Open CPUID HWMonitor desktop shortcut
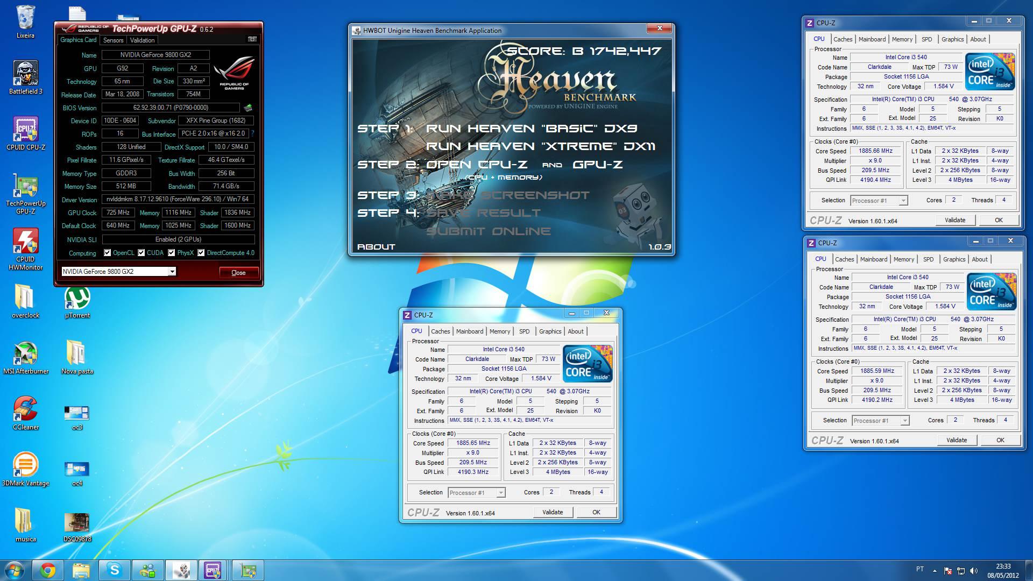Viewport: 1033px width, 581px height. click(x=25, y=249)
